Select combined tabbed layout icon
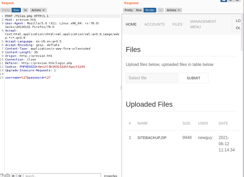 coord(237,1)
